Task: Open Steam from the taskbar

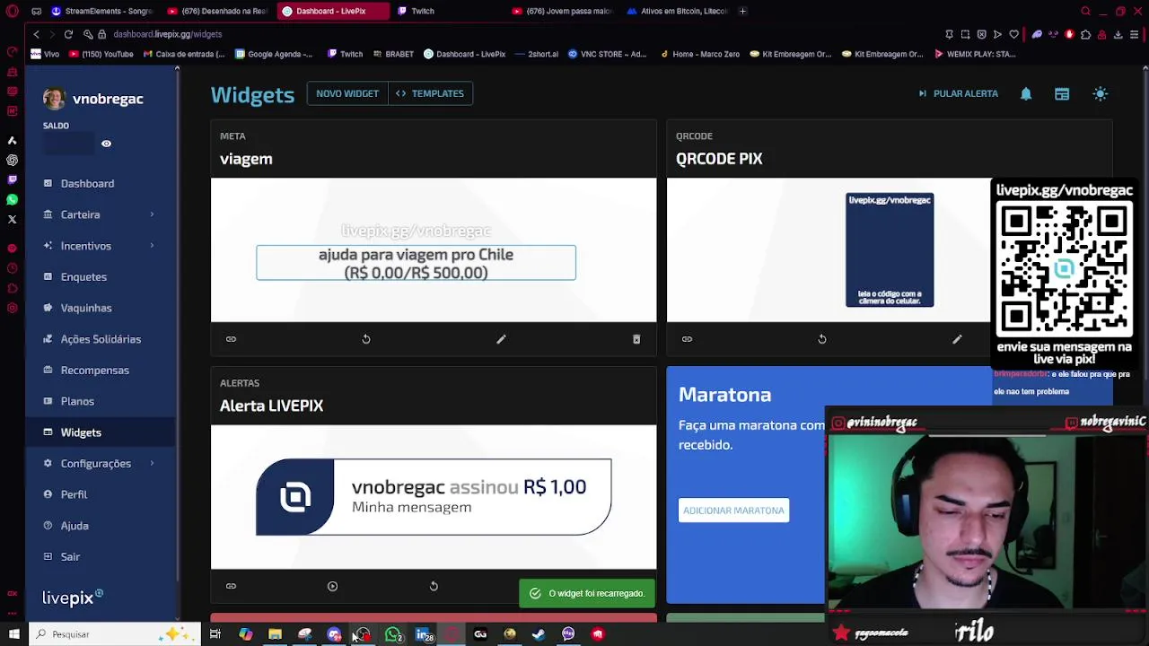Action: [539, 634]
